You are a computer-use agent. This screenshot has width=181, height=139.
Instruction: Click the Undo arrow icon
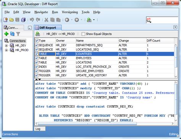click(32, 20)
